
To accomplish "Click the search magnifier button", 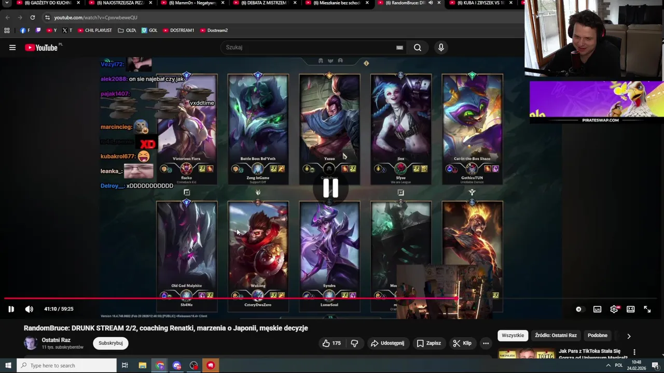I will pos(418,48).
